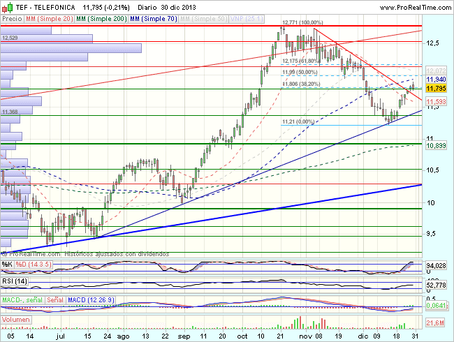Select the 10,899 green moving average price tag
Image resolution: width=454 pixels, height=342 pixels.
pyautogui.click(x=437, y=145)
